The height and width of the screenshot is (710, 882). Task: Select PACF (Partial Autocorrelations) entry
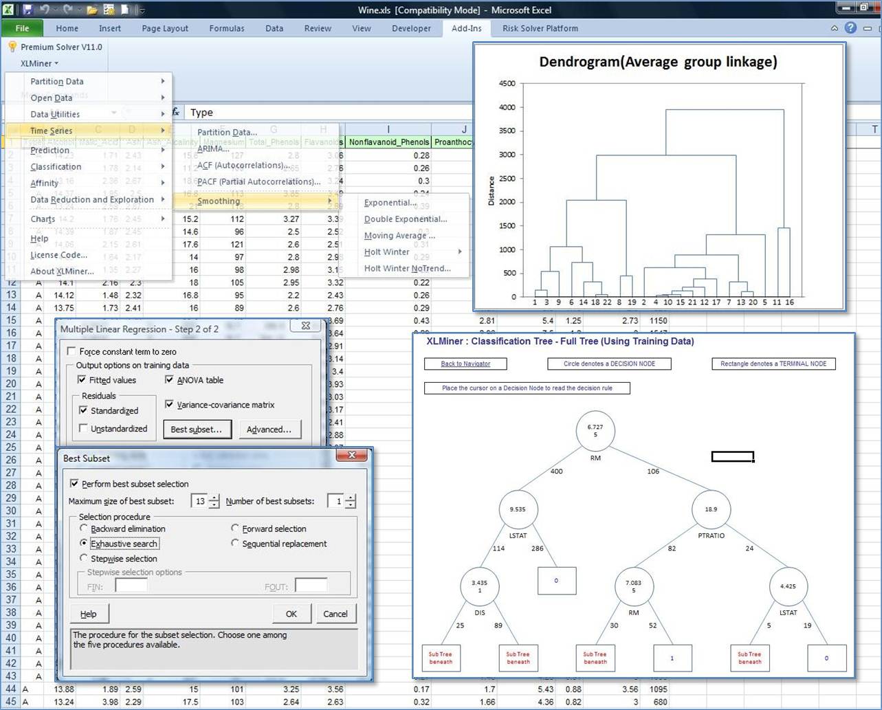point(255,181)
